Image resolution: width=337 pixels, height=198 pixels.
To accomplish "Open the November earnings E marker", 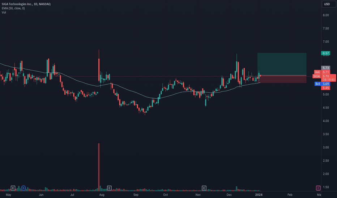I will [204, 188].
